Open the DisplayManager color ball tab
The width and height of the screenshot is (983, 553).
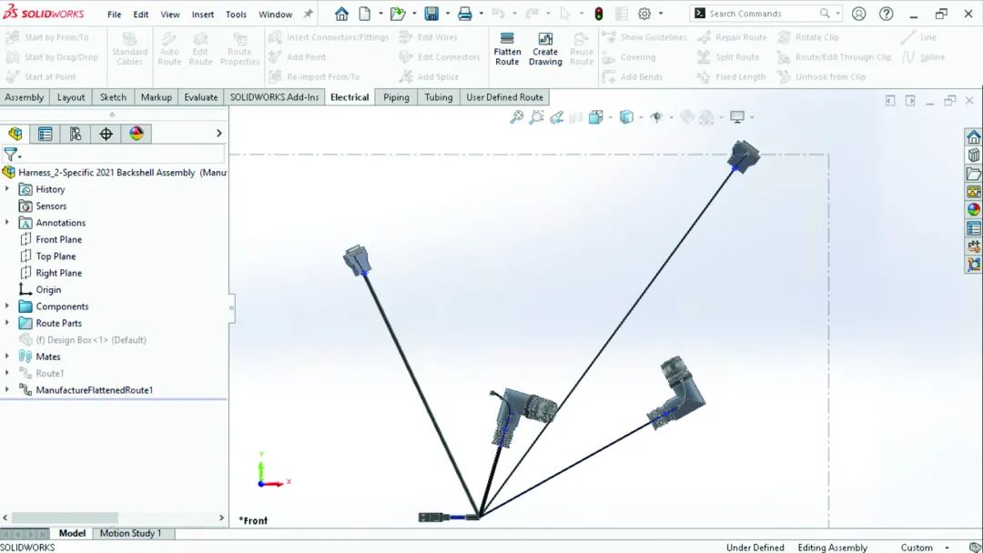coord(137,134)
